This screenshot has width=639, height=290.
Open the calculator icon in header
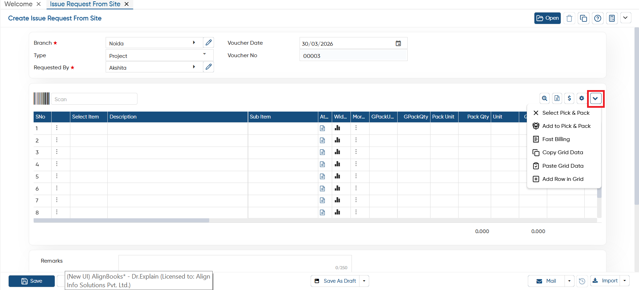point(612,18)
